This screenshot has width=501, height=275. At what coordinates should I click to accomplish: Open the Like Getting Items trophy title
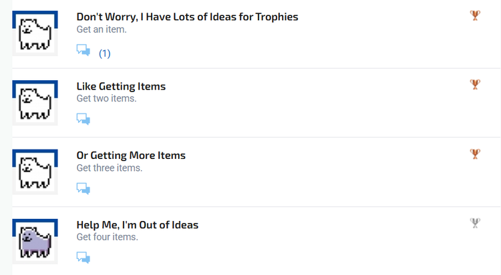121,86
